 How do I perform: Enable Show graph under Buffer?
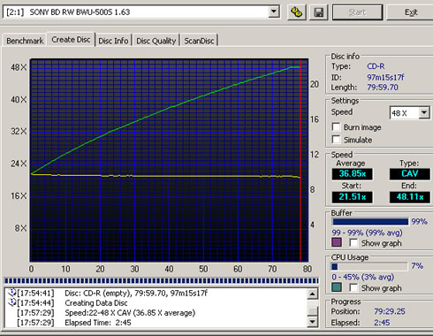pyautogui.click(x=353, y=243)
